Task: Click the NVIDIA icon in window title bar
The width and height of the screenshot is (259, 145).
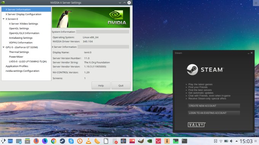Action: [x=3, y=3]
